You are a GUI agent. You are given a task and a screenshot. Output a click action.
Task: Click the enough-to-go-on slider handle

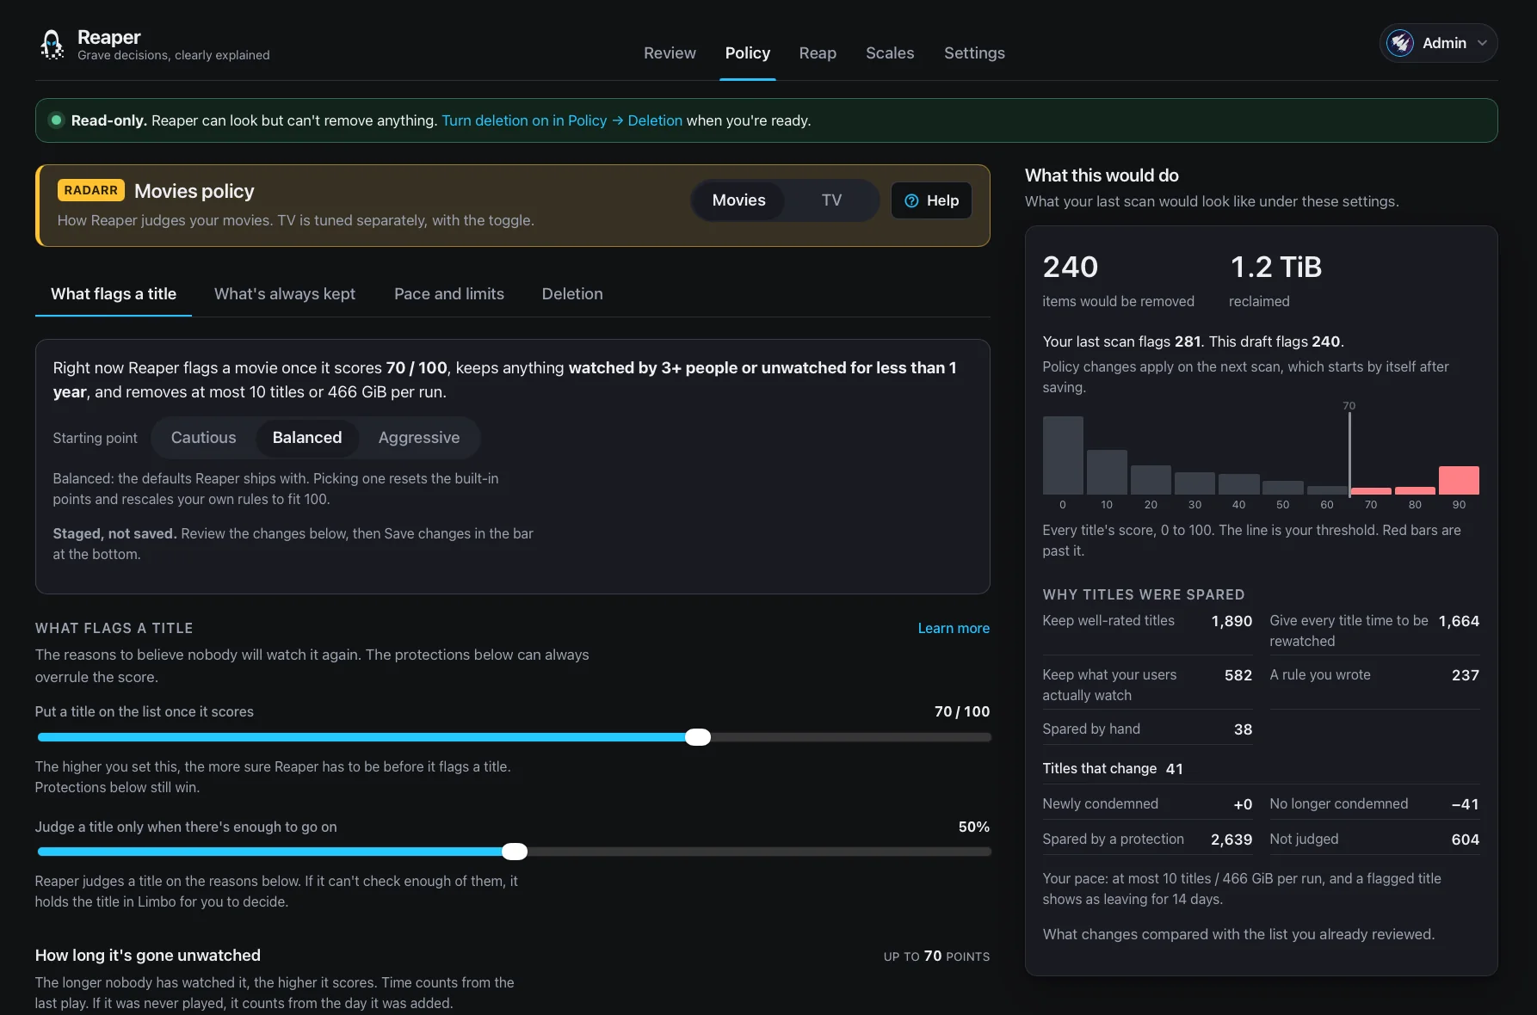pyautogui.click(x=515, y=852)
